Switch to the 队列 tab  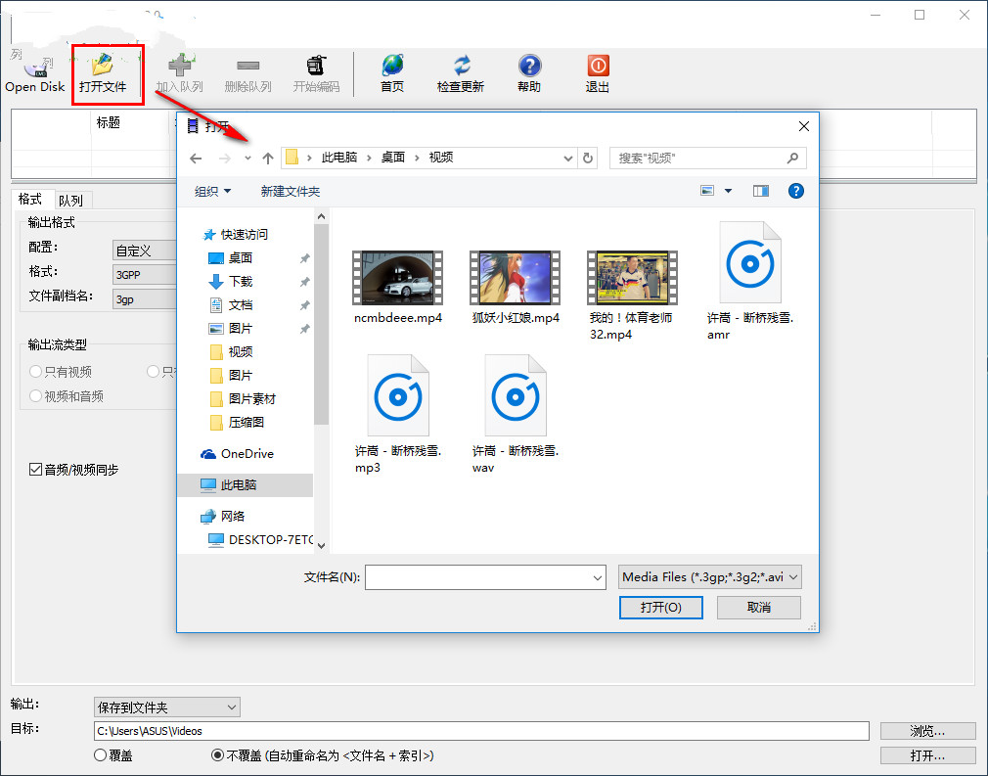pyautogui.click(x=71, y=201)
